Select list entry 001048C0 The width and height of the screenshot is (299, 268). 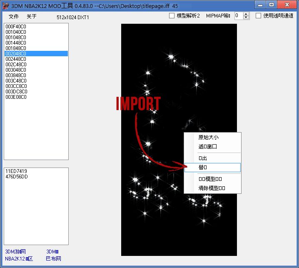[36, 38]
